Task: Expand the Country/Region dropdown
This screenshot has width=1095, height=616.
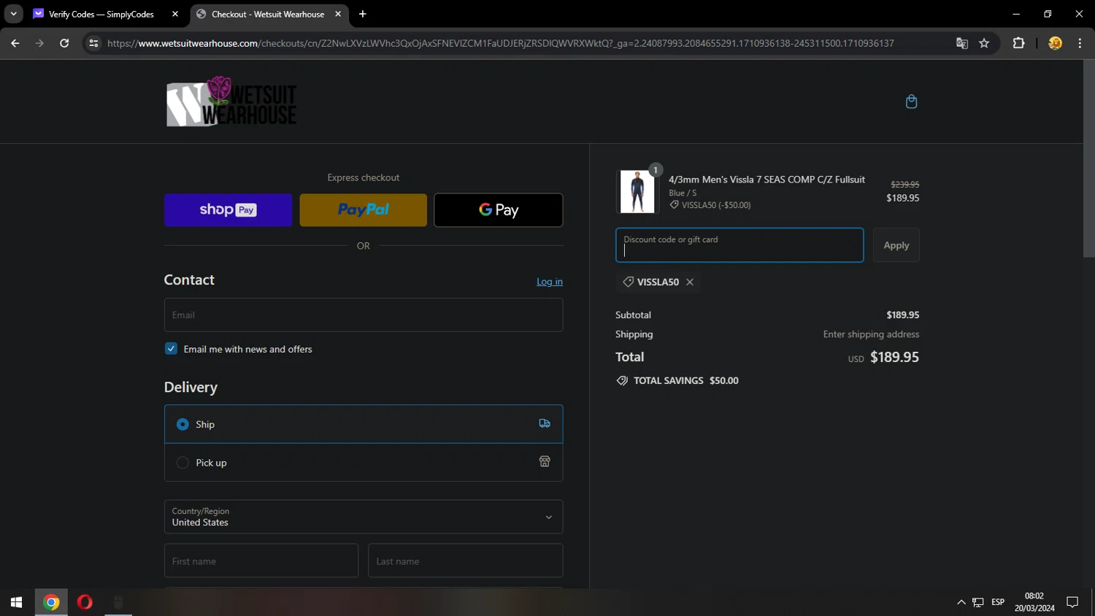Action: point(364,517)
